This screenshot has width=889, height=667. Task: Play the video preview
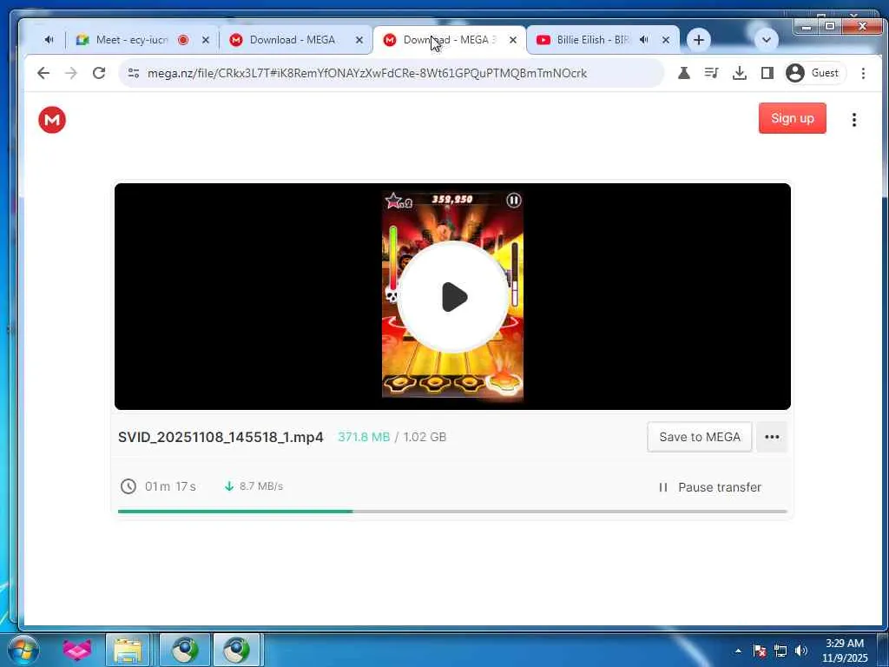(x=453, y=297)
